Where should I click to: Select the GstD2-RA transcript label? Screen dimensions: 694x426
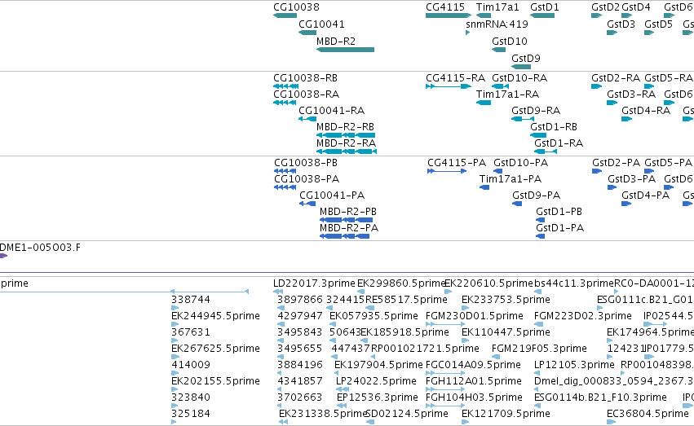(x=616, y=78)
